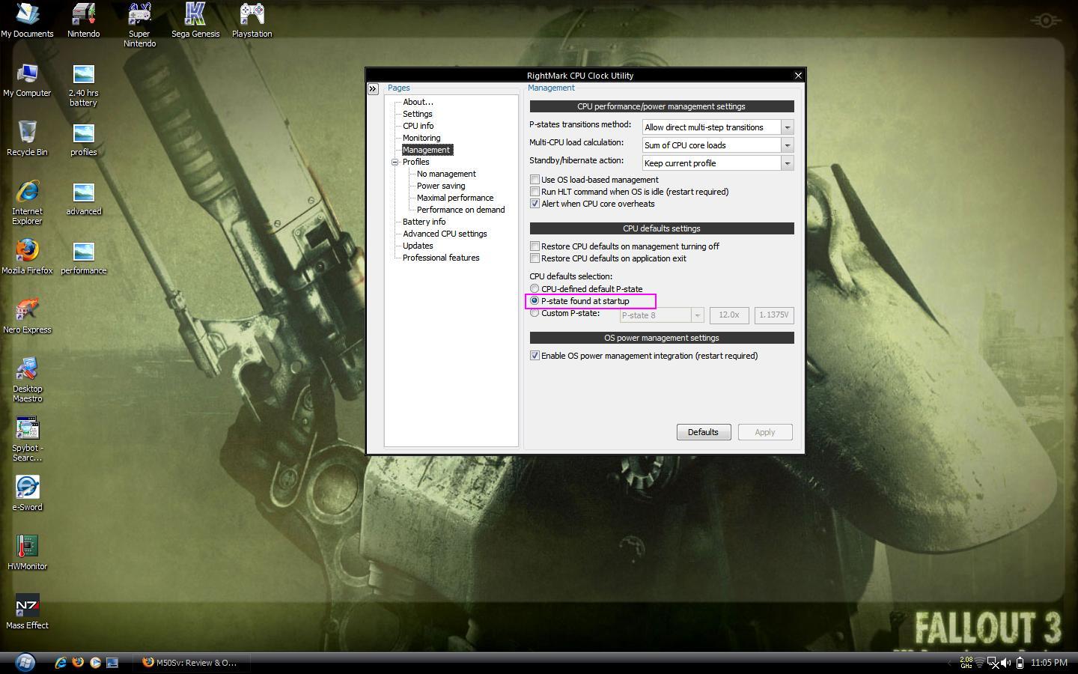Open Advanced CPU settings page

(445, 234)
